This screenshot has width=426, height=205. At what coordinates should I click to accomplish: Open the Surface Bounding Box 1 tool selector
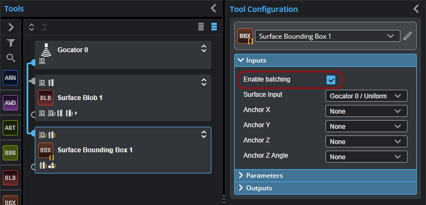point(327,36)
